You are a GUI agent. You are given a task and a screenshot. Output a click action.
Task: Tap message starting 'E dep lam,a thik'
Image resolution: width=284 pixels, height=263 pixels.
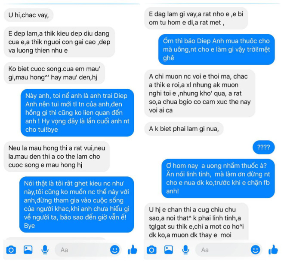(x=59, y=42)
